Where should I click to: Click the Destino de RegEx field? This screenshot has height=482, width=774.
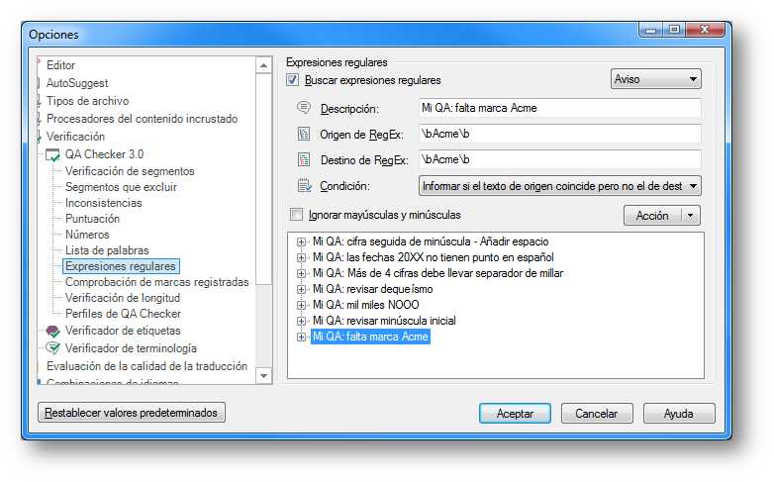pos(560,159)
